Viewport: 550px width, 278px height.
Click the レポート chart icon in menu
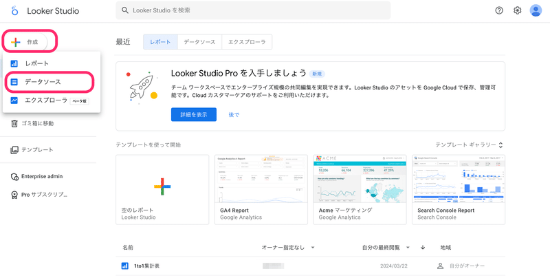tap(14, 63)
